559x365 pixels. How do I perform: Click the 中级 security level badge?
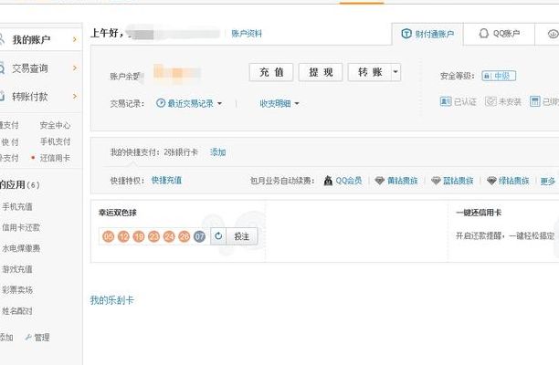tap(499, 76)
